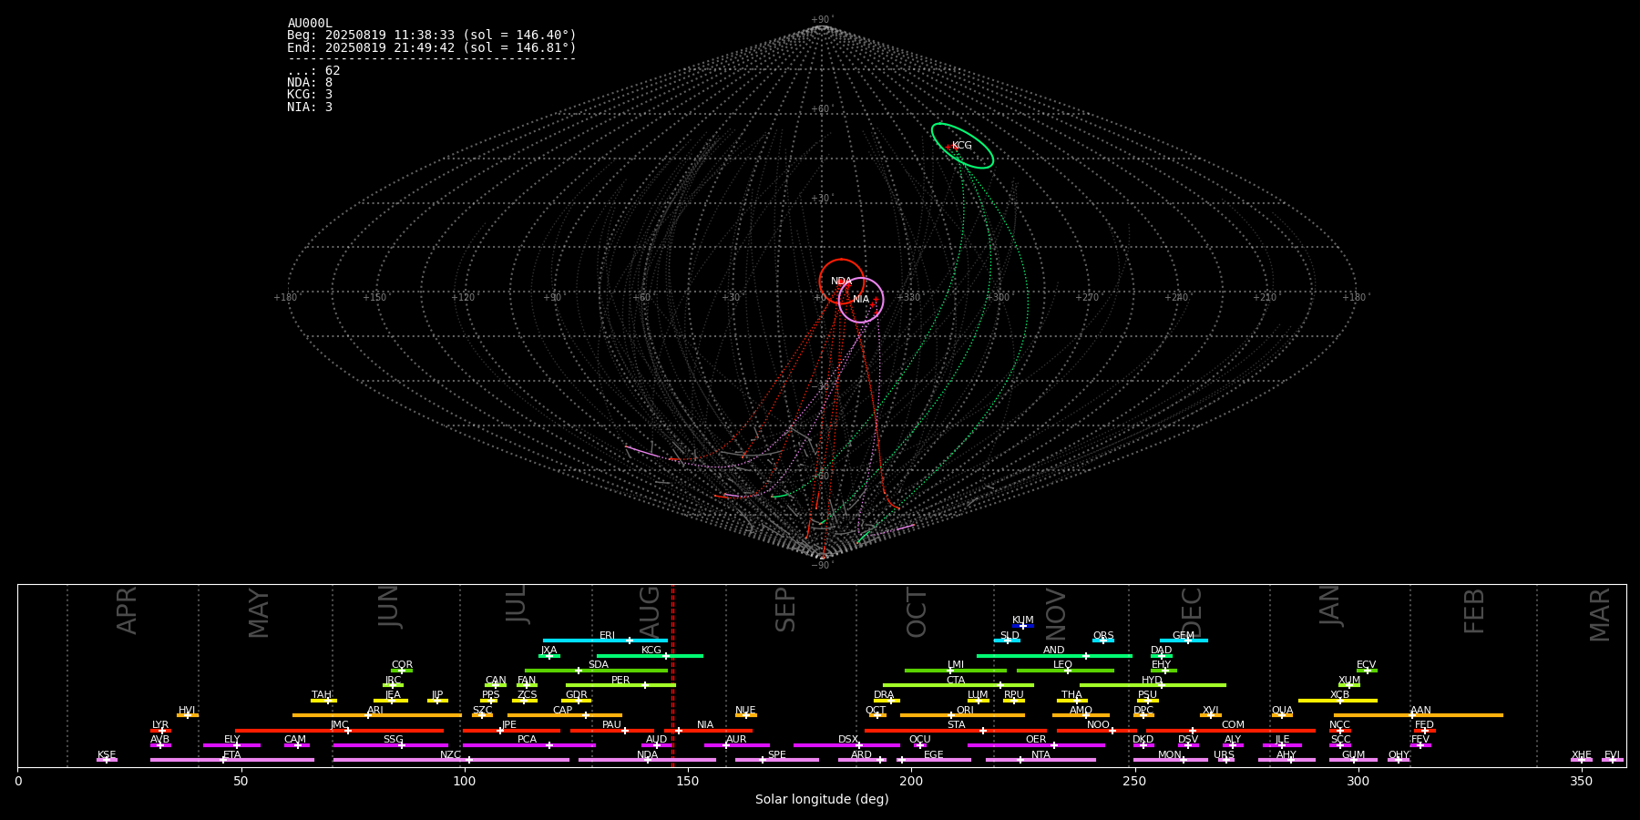The image size is (1640, 820).
Task: Click the +150 longitude label on the map
Action: [x=374, y=298]
